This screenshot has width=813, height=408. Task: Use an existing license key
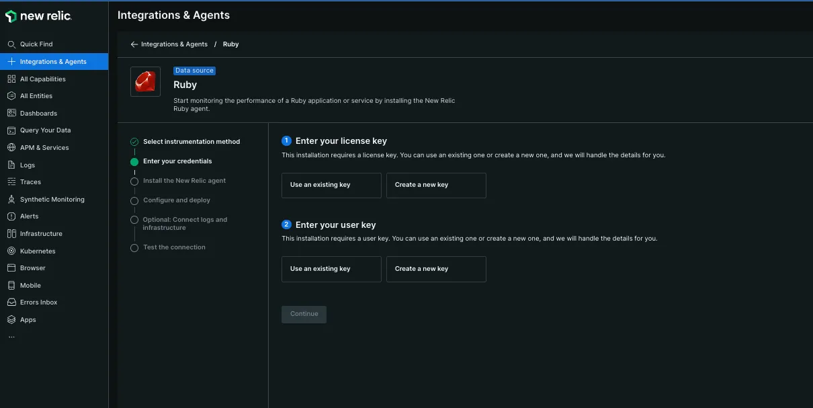point(331,185)
